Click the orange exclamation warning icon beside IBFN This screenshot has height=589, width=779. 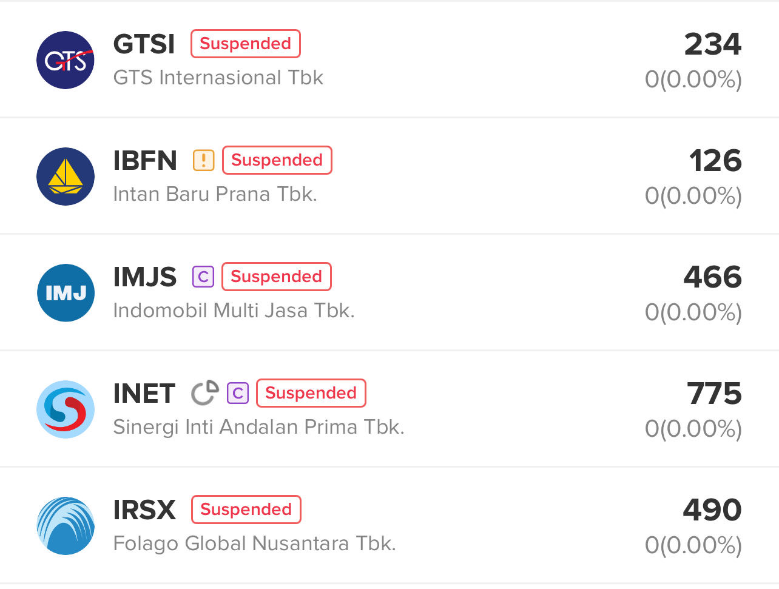[203, 160]
